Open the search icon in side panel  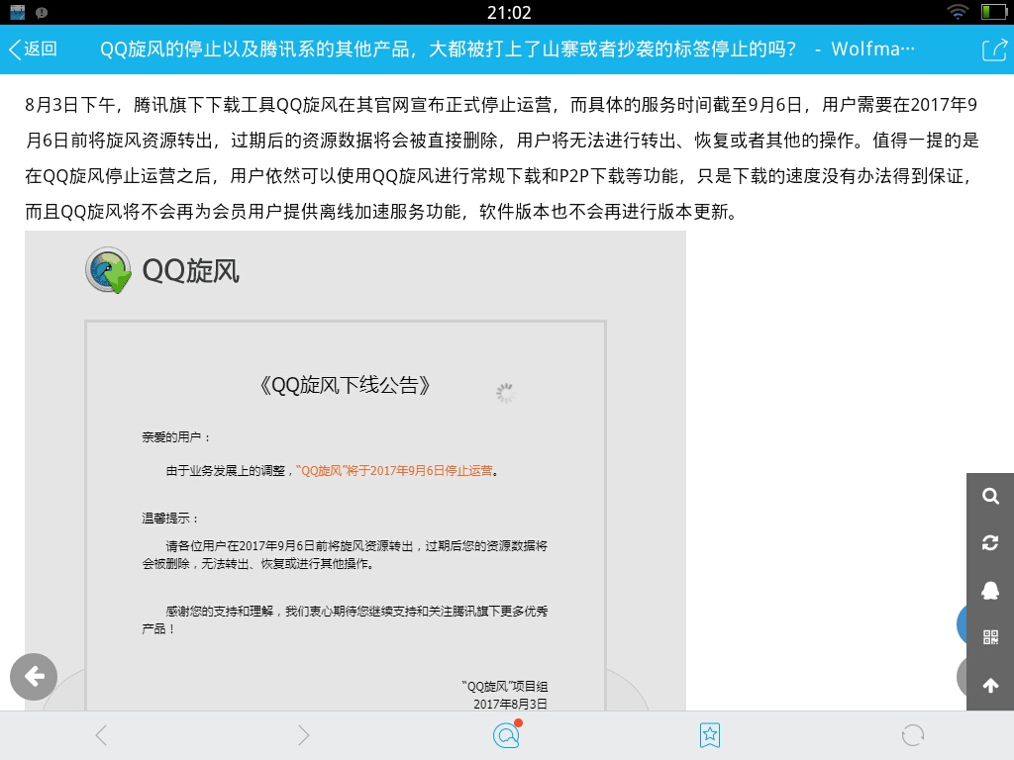coord(990,497)
